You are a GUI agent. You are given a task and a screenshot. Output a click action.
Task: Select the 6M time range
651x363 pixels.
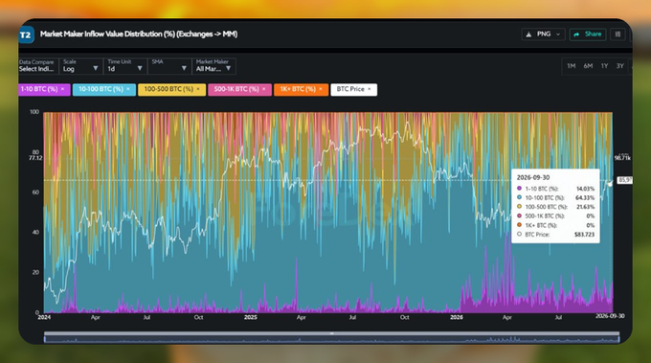pos(588,66)
